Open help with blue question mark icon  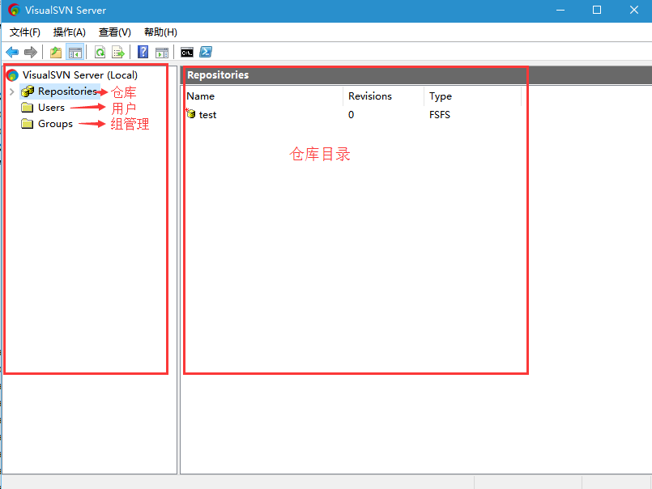[143, 52]
